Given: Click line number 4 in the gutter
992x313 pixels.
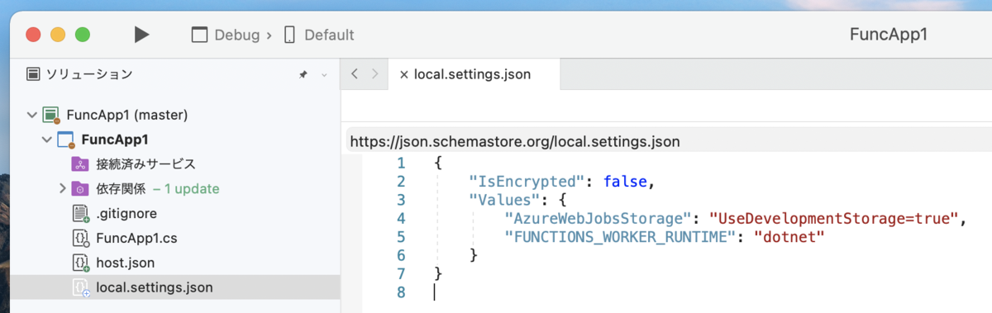Looking at the screenshot, I should pyautogui.click(x=401, y=218).
